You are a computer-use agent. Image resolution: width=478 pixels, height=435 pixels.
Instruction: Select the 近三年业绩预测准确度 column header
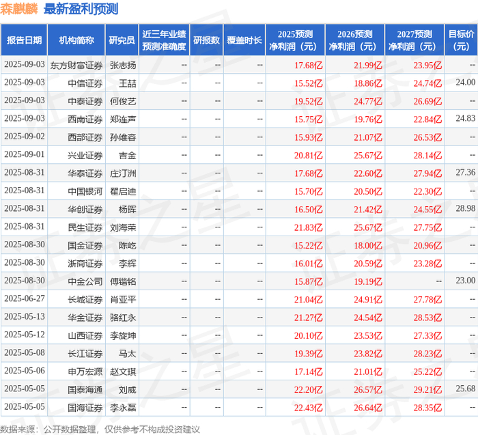click(x=165, y=40)
